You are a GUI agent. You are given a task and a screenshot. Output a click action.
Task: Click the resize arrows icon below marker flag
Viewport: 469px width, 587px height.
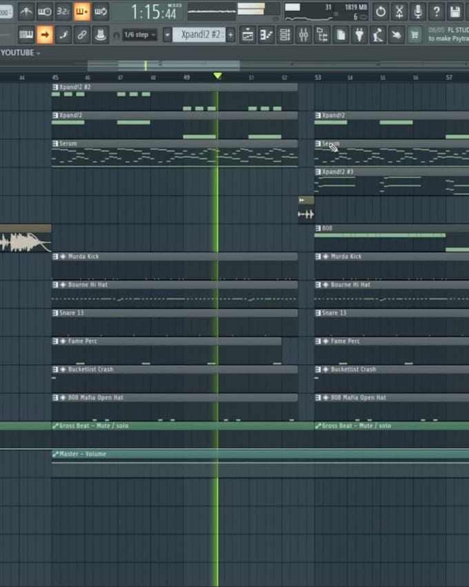pos(306,215)
